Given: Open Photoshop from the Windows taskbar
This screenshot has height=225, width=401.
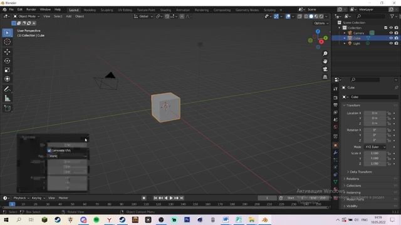Looking at the screenshot, I should (x=187, y=219).
